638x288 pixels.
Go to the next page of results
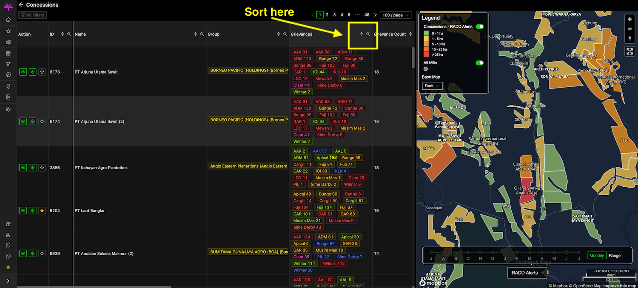tap(375, 15)
